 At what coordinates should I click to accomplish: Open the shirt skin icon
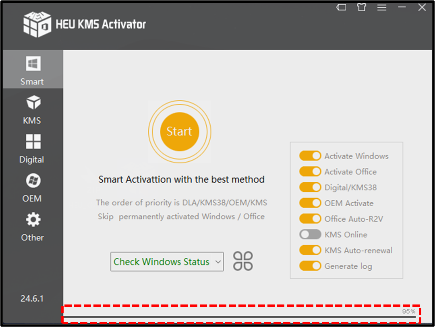tap(361, 8)
